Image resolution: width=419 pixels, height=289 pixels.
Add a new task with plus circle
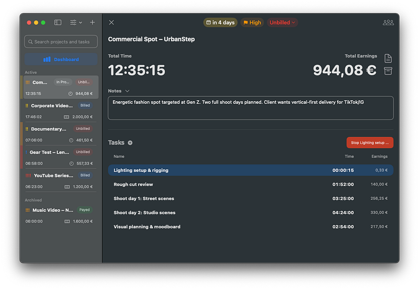coord(130,143)
